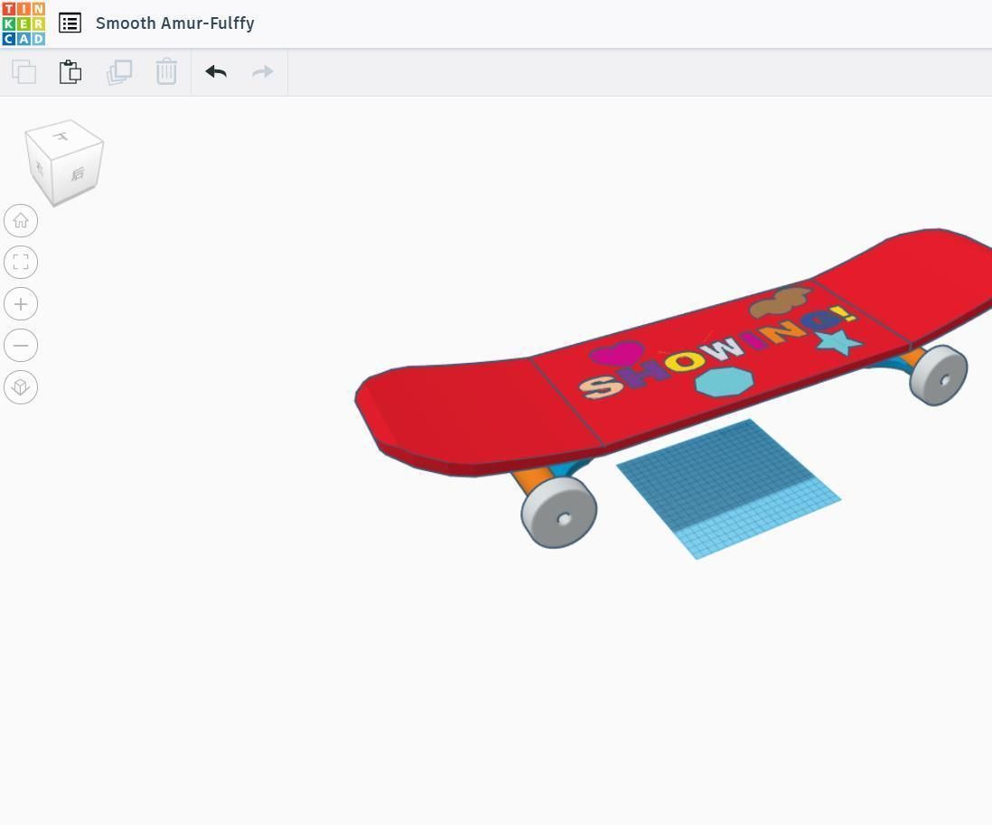This screenshot has width=992, height=825.
Task: Open the Tinkercad logo home link
Action: [23, 23]
